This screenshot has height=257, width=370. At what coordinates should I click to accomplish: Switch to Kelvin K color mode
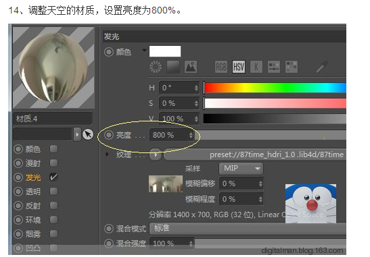pyautogui.click(x=256, y=67)
